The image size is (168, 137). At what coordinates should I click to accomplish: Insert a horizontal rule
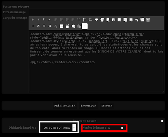click(90, 20)
